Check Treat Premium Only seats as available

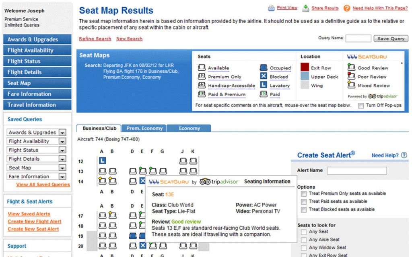pyautogui.click(x=304, y=194)
